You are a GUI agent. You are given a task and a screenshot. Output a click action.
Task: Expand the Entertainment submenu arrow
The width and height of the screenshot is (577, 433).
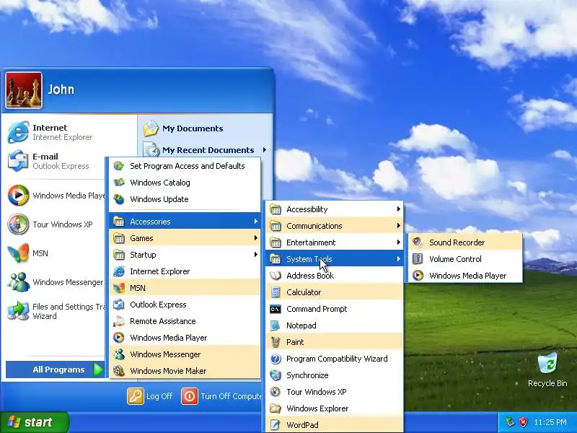pos(399,242)
